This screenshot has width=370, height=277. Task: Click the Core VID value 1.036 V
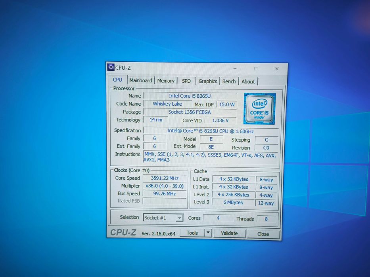(220, 120)
